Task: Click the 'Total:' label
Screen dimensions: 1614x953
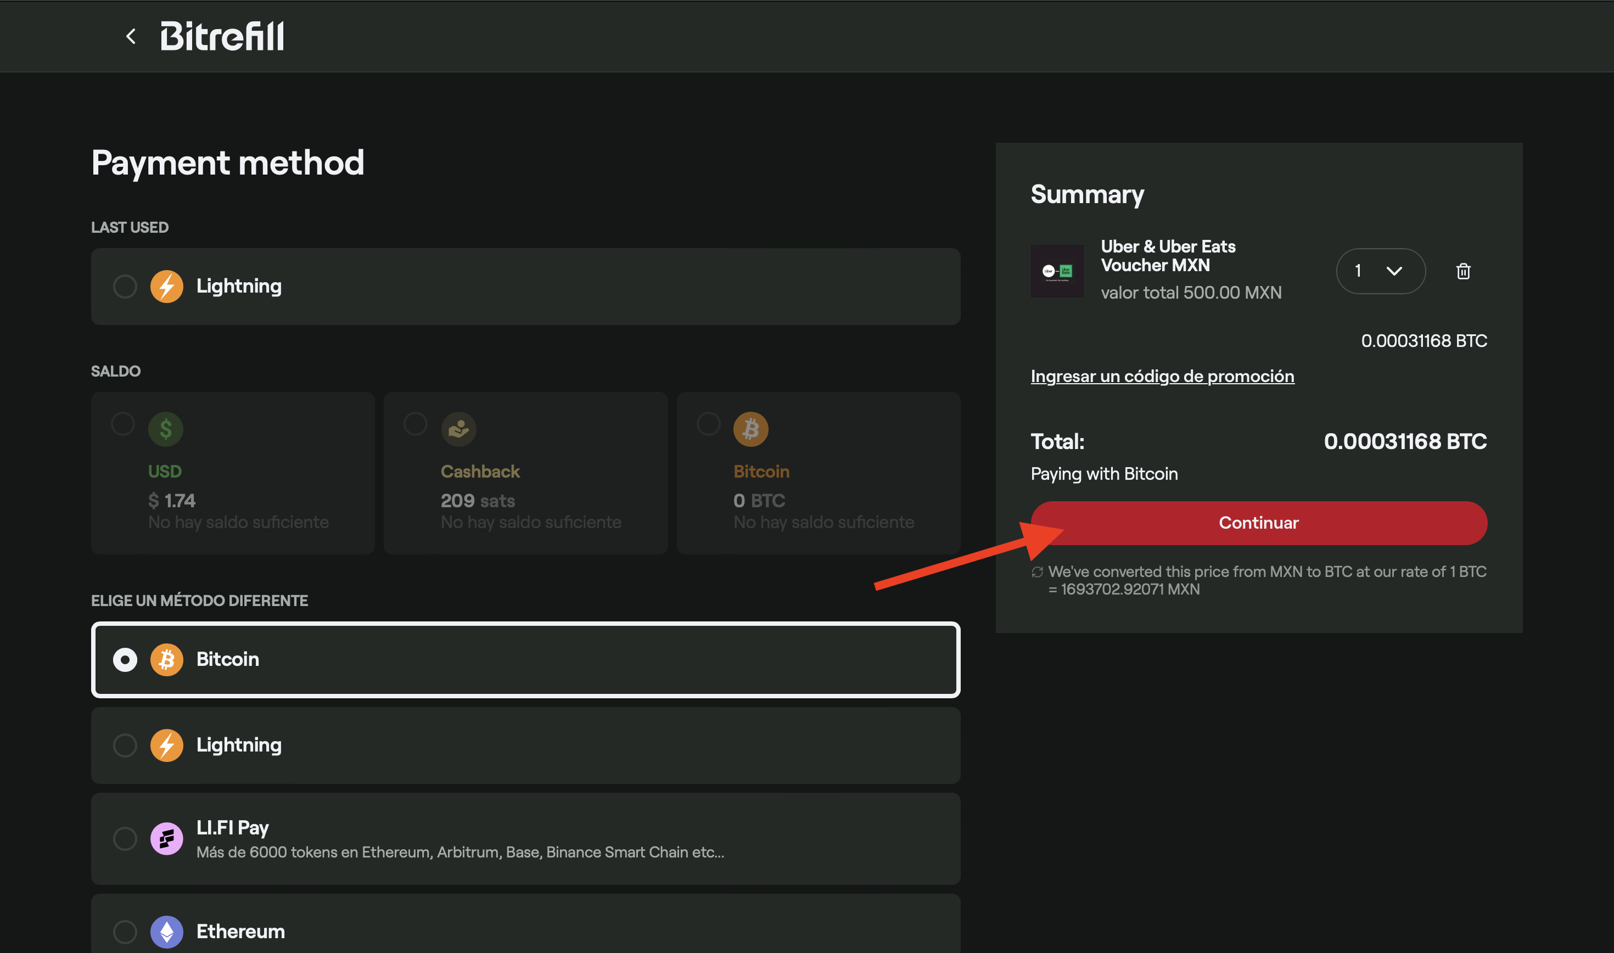Action: tap(1057, 442)
